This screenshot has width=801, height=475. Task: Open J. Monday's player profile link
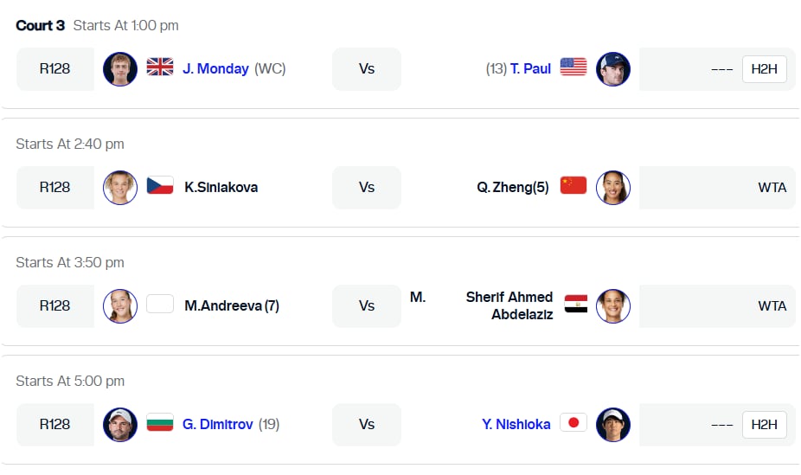tap(215, 68)
